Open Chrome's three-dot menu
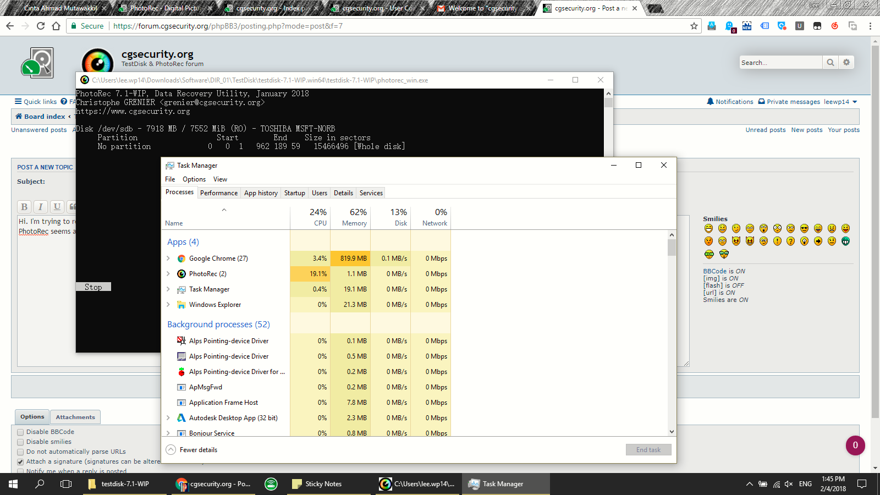This screenshot has height=495, width=880. pos(870,26)
